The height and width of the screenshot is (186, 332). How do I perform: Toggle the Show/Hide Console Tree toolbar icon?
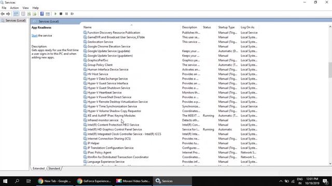coord(16,14)
